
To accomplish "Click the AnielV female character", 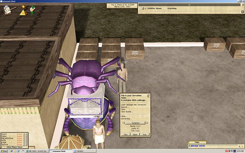I will [x=99, y=133].
